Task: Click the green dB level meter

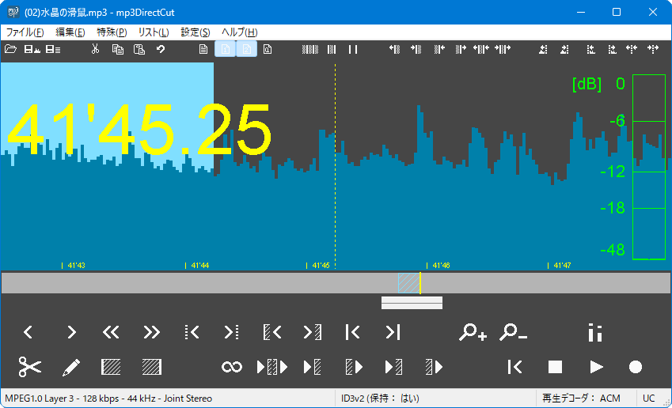Action: 649,167
